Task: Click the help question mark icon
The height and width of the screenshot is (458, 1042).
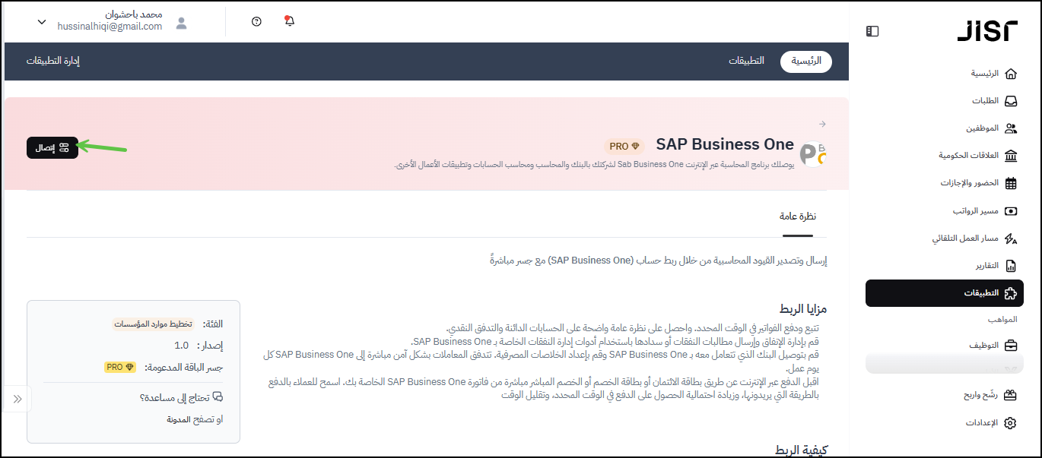Action: pyautogui.click(x=256, y=22)
